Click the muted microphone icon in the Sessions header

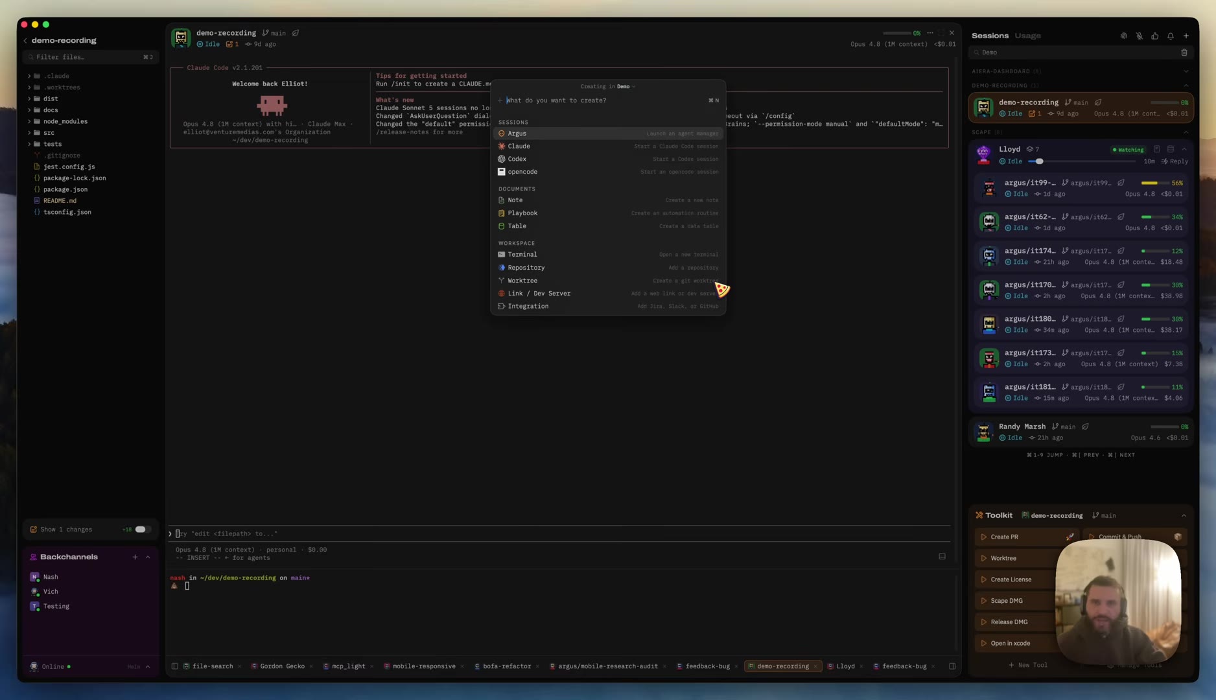[1139, 36]
